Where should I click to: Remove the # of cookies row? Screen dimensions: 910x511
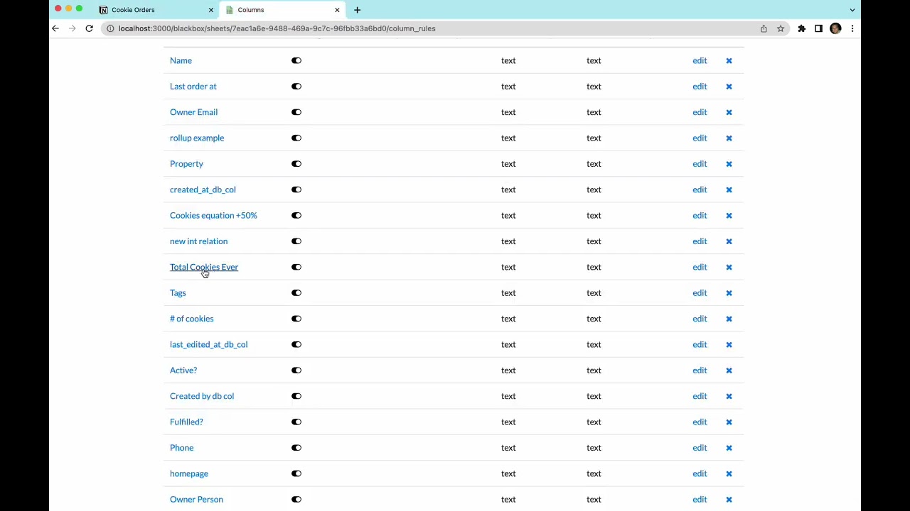click(x=729, y=319)
